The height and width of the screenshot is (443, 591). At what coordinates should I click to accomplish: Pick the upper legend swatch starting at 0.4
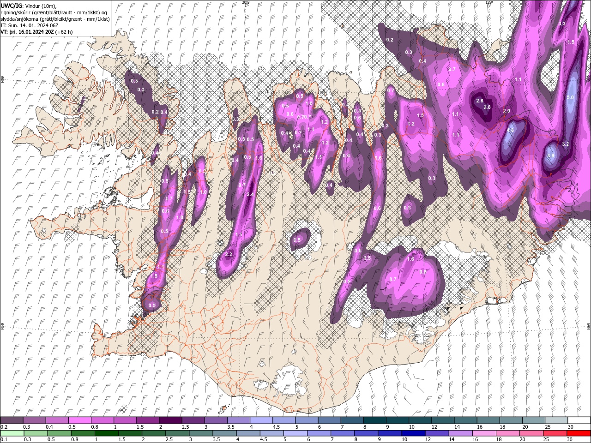(x=57, y=420)
